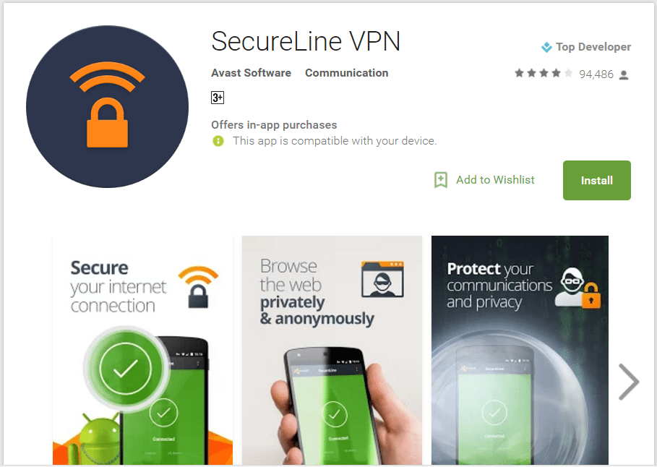The image size is (657, 467).
Task: Click the 3+ content rating icon
Action: coord(218,98)
